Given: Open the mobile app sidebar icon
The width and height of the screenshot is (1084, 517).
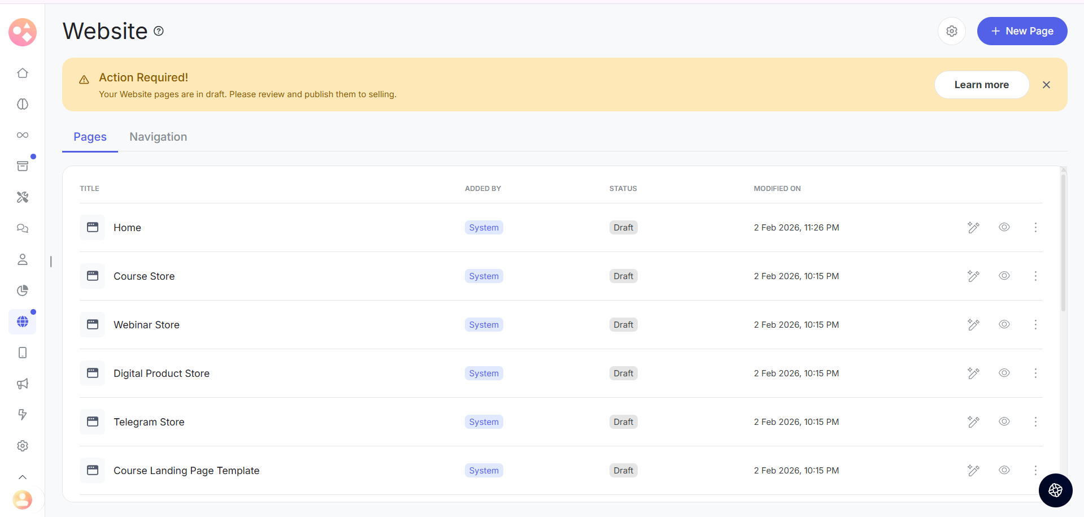Looking at the screenshot, I should pyautogui.click(x=23, y=353).
